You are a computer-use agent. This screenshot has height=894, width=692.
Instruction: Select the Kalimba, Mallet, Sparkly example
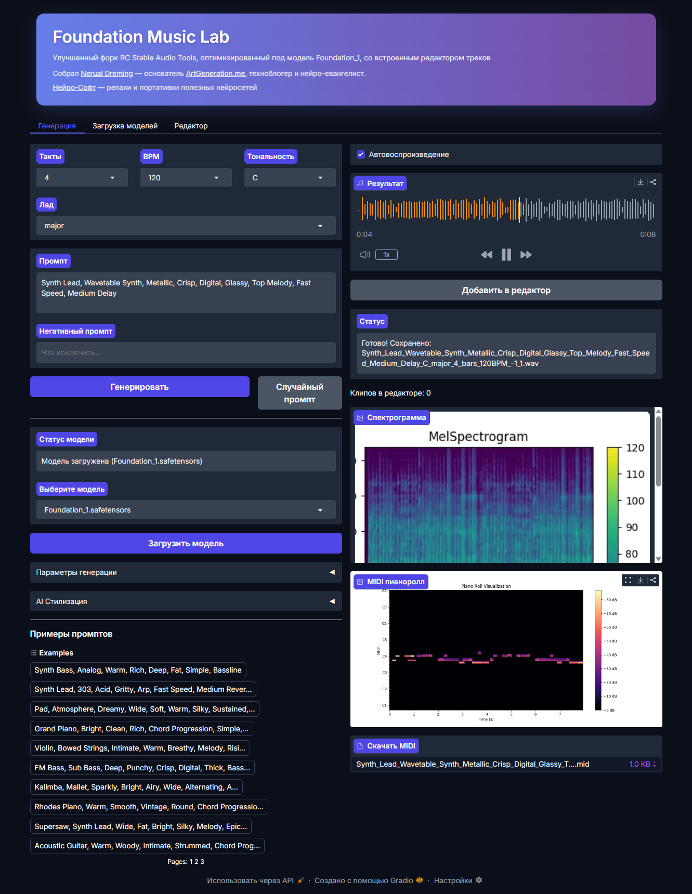[136, 787]
